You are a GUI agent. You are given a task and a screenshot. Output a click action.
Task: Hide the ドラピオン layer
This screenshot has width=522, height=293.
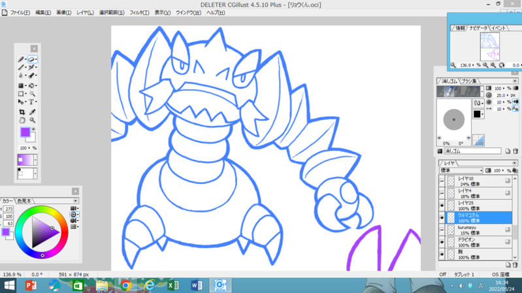coord(442,242)
